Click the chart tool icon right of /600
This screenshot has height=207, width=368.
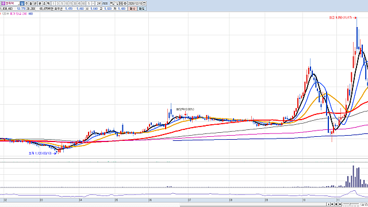[112, 3]
